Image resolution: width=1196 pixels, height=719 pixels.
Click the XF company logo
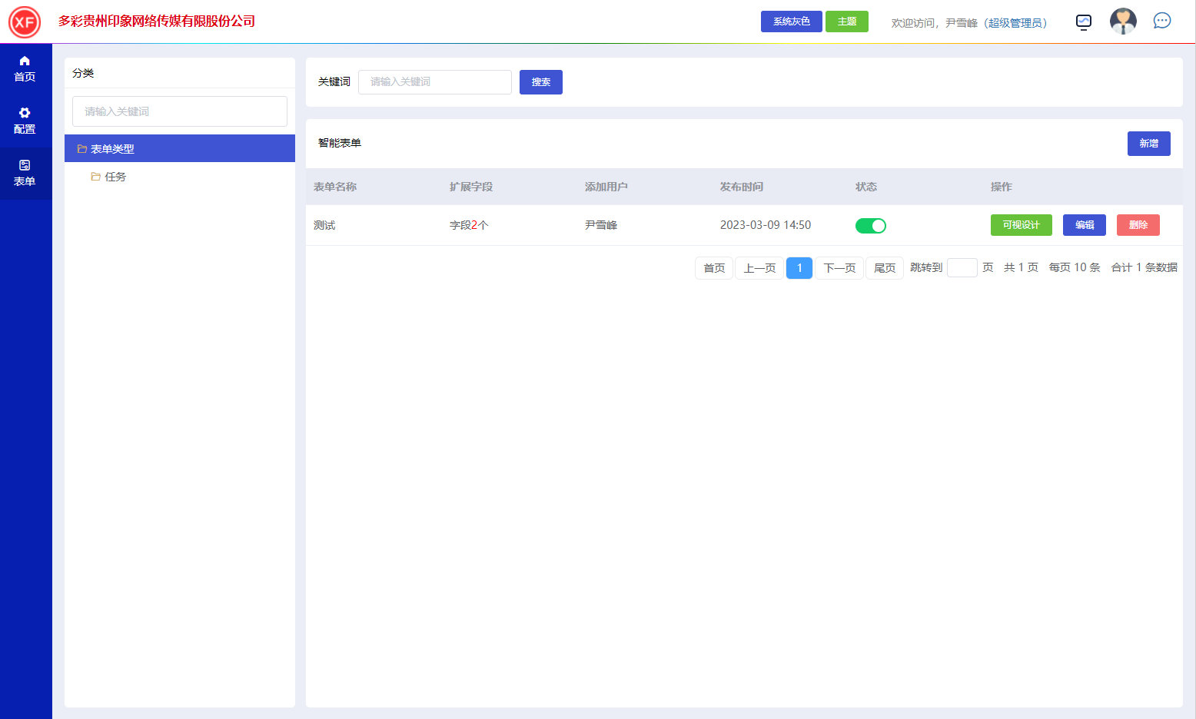[25, 22]
